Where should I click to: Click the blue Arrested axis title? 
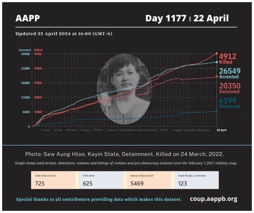click(25, 50)
